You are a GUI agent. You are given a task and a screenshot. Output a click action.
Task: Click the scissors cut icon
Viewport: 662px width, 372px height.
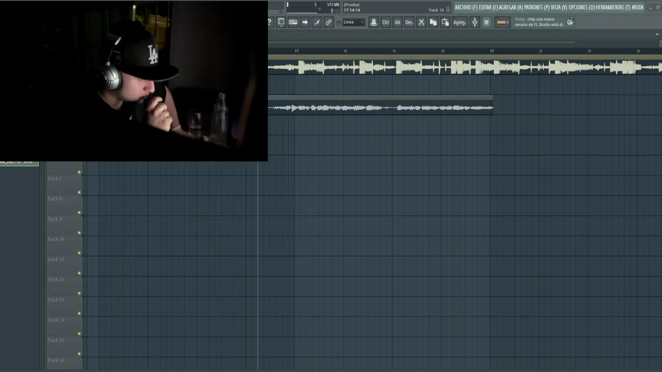point(422,22)
